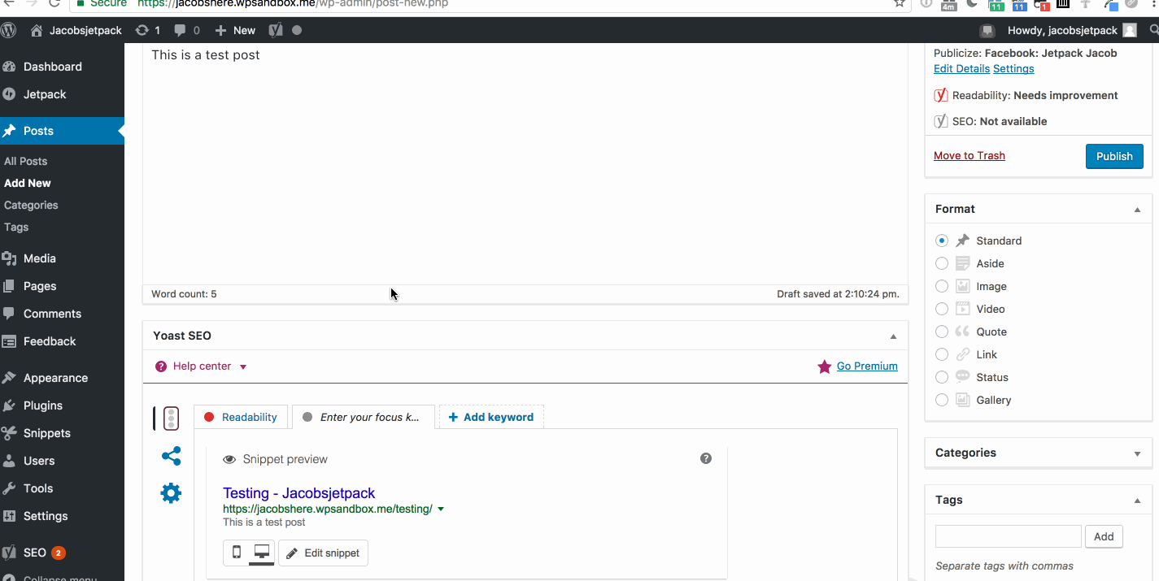This screenshot has width=1159, height=581.
Task: Switch snippet to desktop preview
Action: [262, 553]
